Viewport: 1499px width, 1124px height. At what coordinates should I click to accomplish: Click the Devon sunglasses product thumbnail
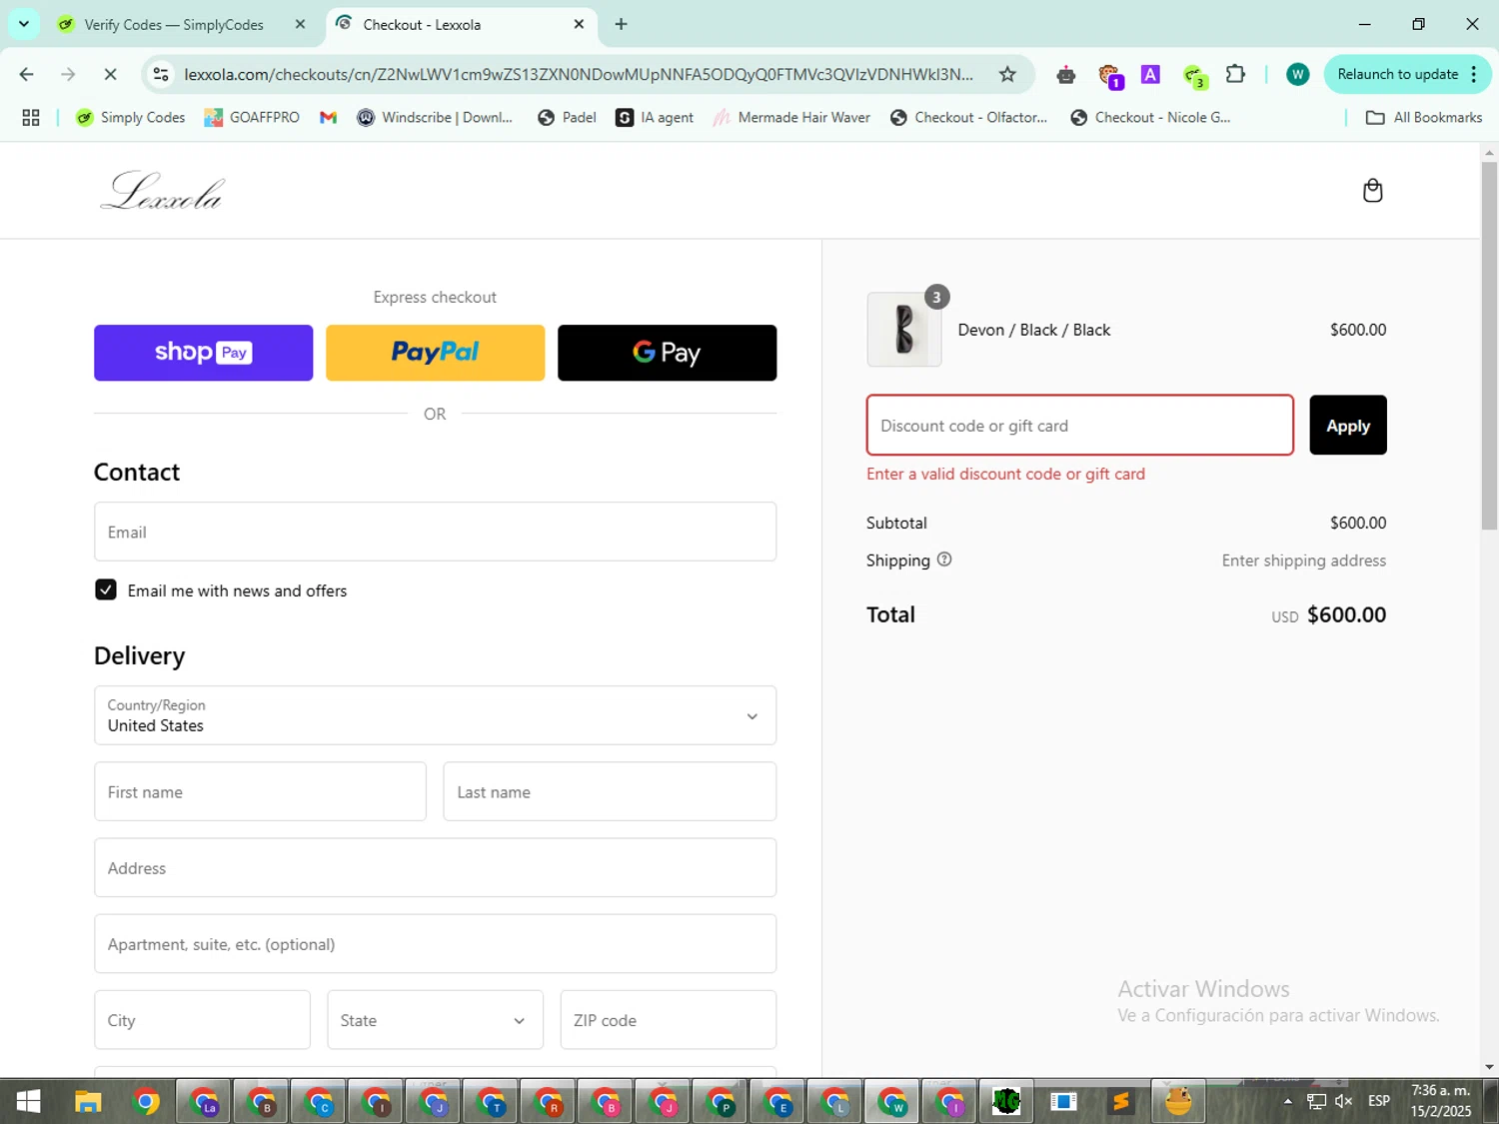tap(903, 330)
